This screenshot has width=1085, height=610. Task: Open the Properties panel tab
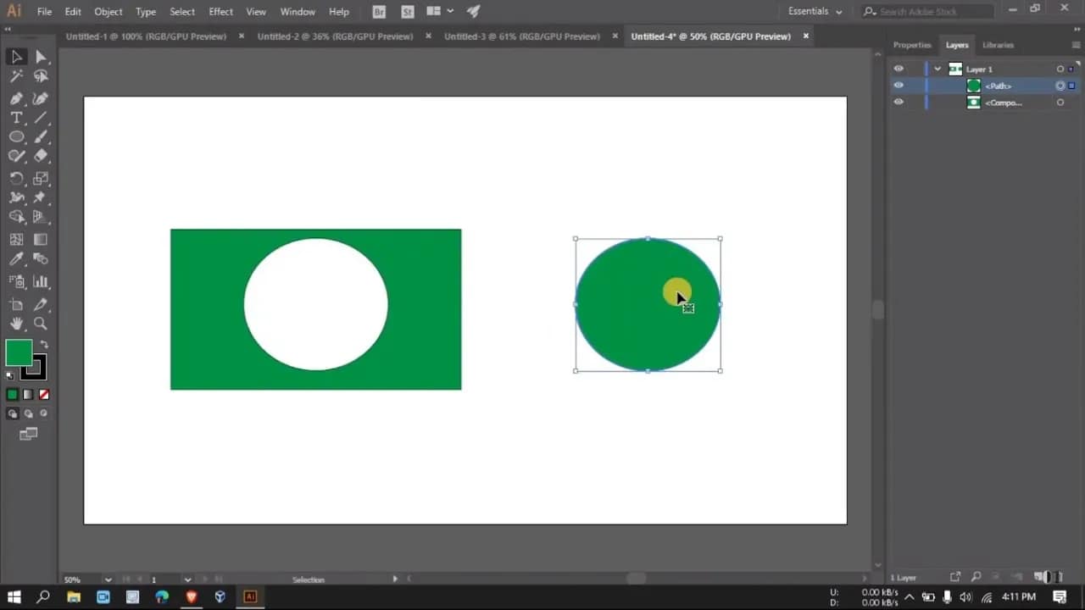point(912,45)
